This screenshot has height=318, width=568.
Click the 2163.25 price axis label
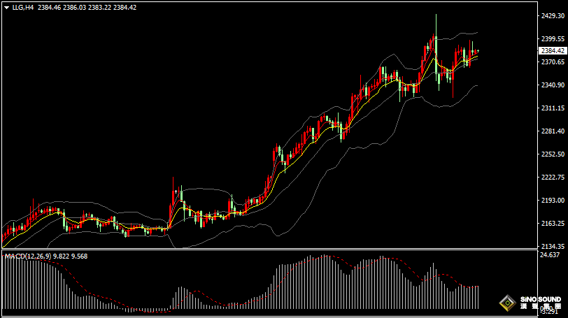pos(553,224)
